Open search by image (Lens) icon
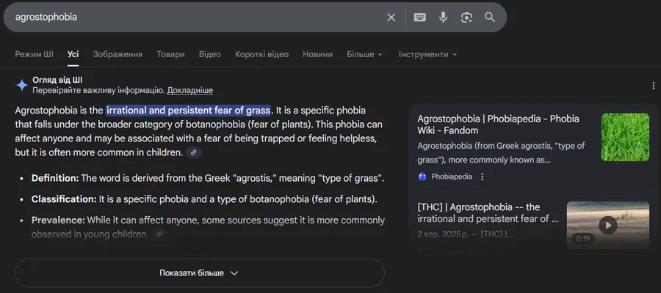 click(x=466, y=18)
